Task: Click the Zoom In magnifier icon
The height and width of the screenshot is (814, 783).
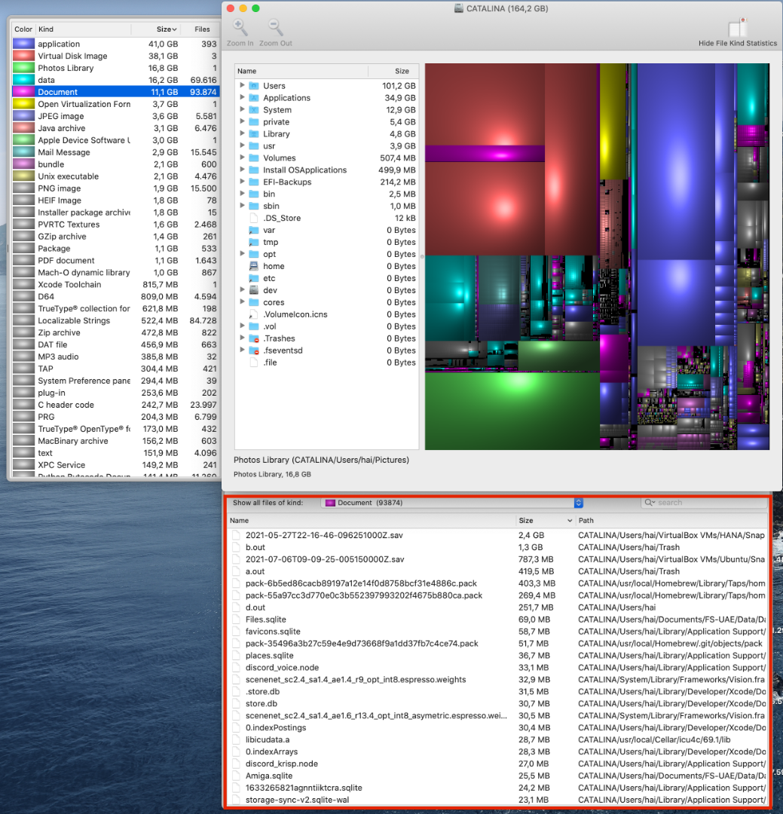Action: tap(240, 29)
